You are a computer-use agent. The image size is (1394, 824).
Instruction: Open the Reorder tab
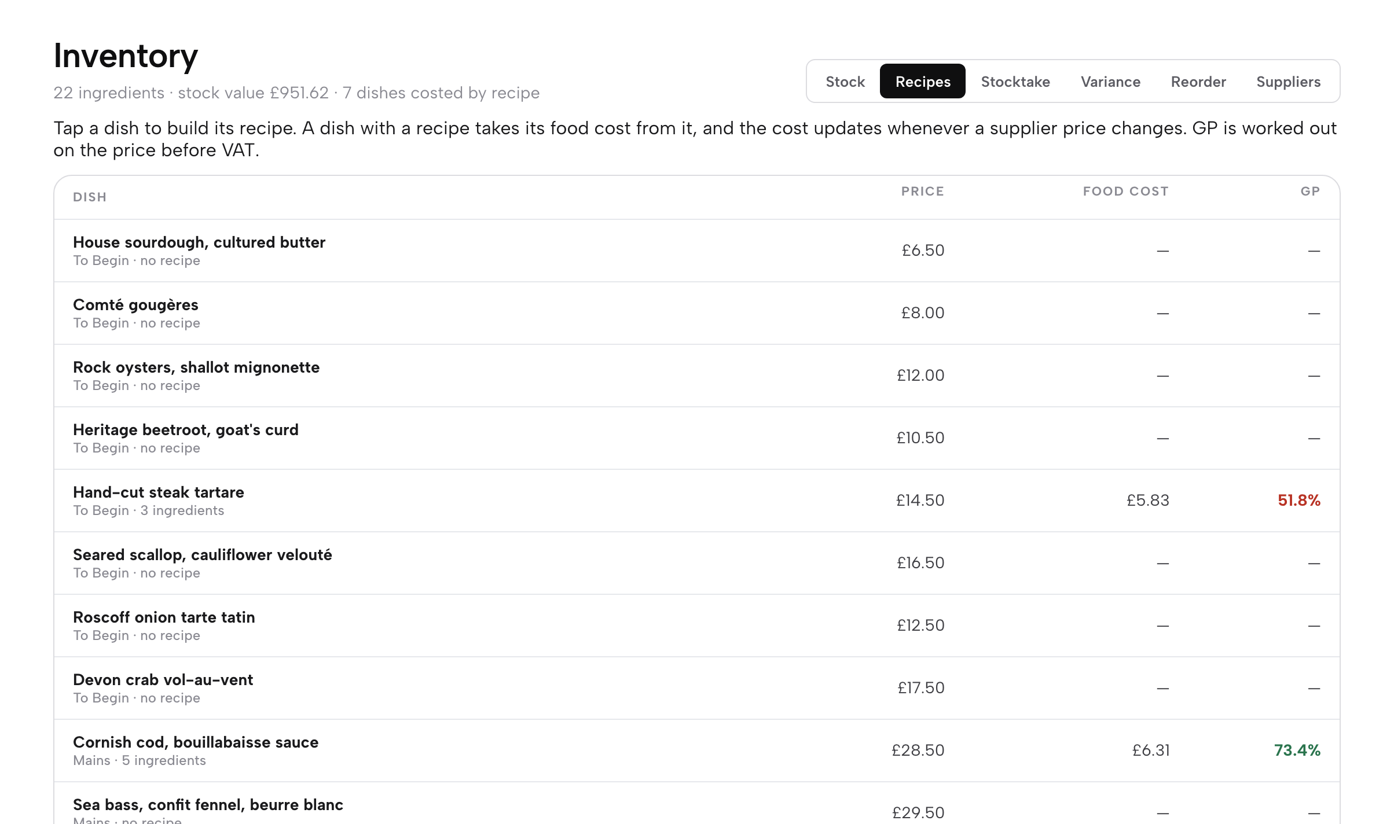pos(1198,82)
